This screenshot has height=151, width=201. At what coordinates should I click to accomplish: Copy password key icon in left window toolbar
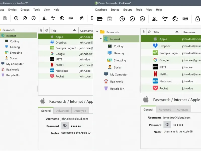(x=53, y=18)
